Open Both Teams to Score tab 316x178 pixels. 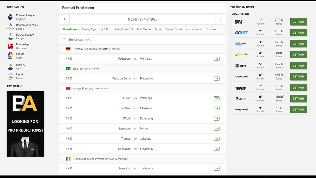(149, 29)
